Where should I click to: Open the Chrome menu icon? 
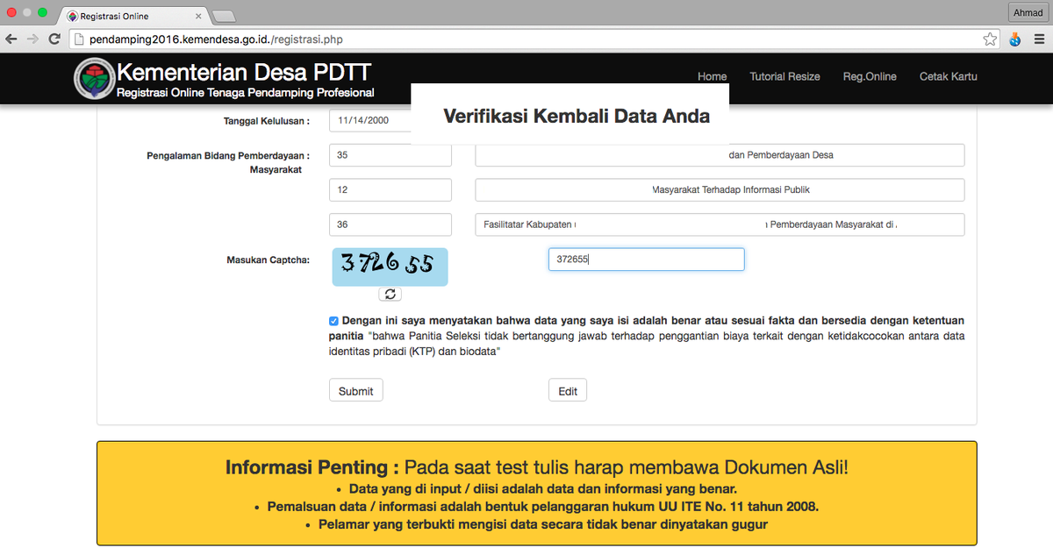tap(1039, 39)
